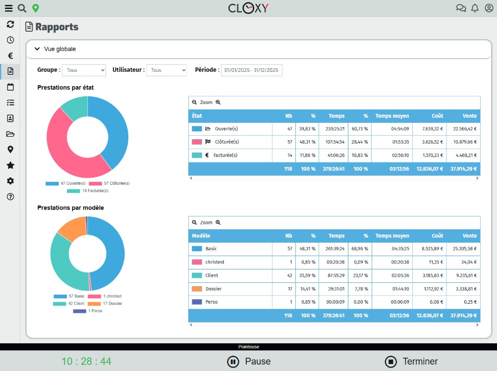Collapse the Vue globale section
The height and width of the screenshot is (371, 497).
pyautogui.click(x=37, y=49)
